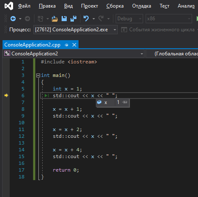The height and width of the screenshot is (197, 198).
Task: Click the variable cube icon in data tip
Action: pos(99,102)
